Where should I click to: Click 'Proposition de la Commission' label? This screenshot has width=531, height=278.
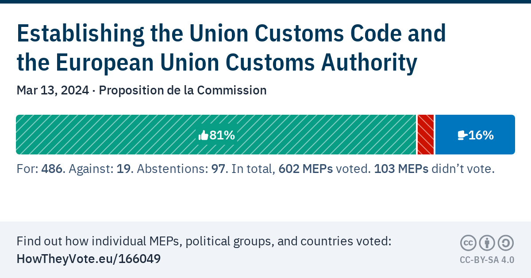click(x=183, y=90)
